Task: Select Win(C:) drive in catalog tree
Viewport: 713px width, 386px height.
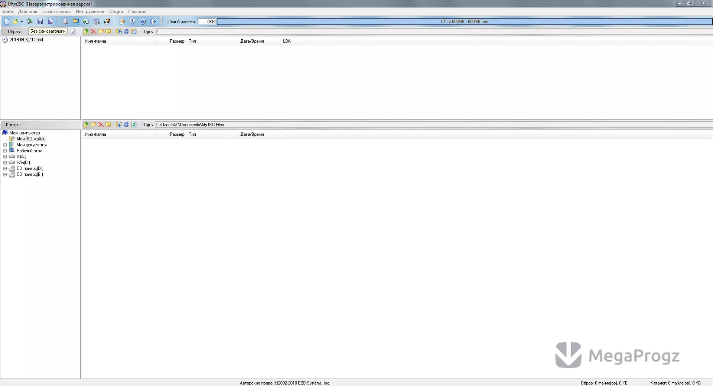Action: click(23, 162)
